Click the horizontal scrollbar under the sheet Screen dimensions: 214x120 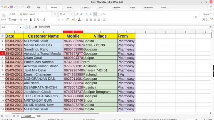tap(55, 113)
